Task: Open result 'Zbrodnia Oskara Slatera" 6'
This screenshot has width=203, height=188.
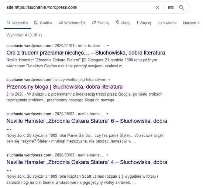Action: click(87, 121)
